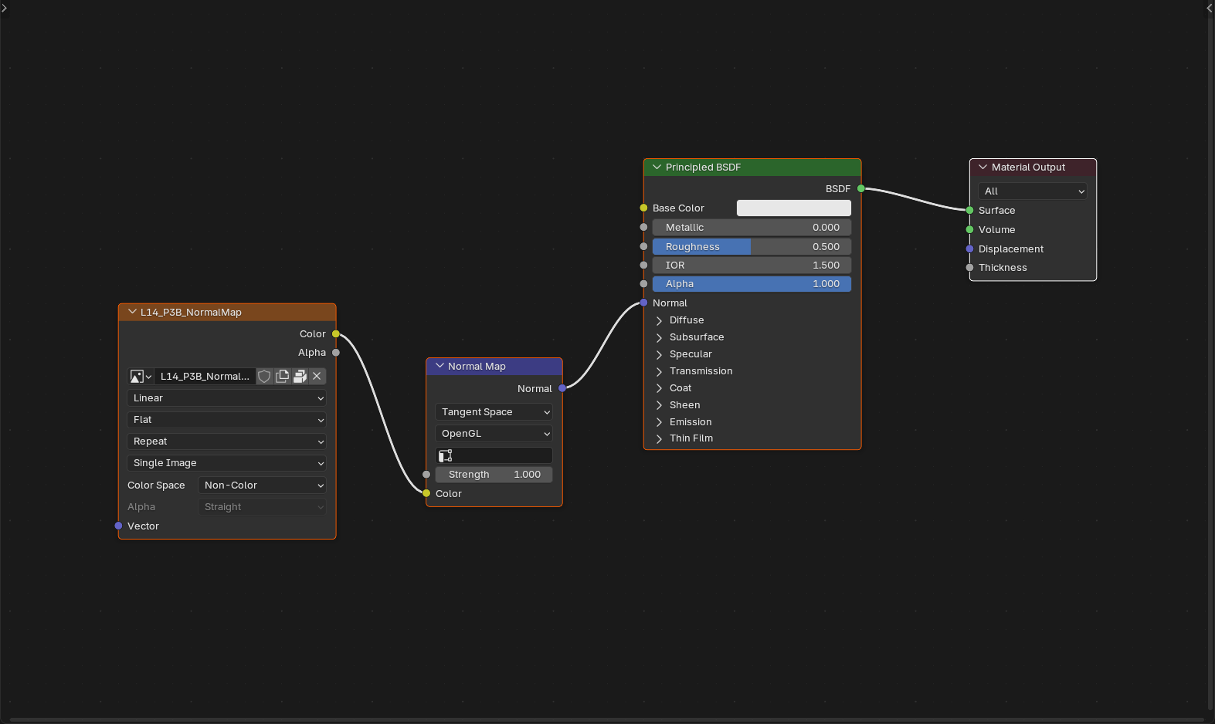Open the Non-Color color space dropdown
The width and height of the screenshot is (1215, 724).
pyautogui.click(x=262, y=485)
